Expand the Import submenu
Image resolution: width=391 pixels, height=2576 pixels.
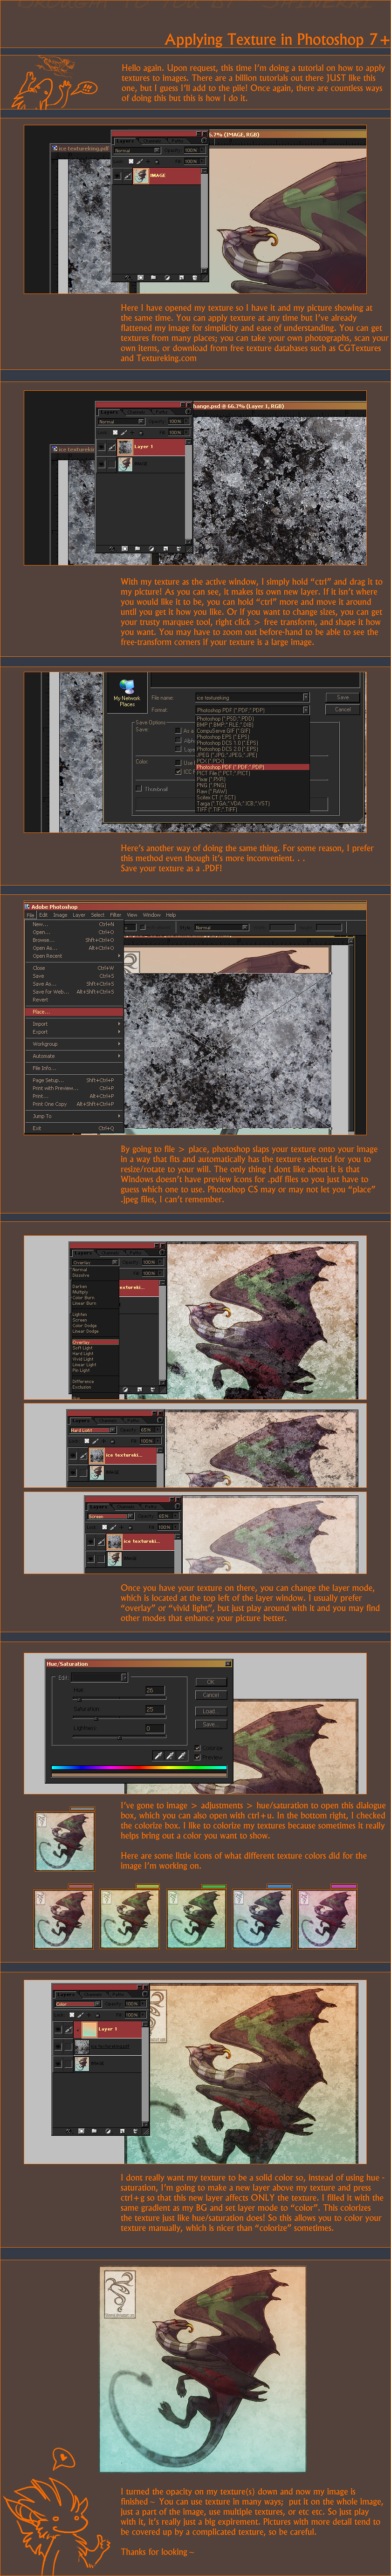coord(74,1024)
